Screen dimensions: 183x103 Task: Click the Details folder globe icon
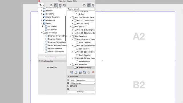[x=44, y=23]
